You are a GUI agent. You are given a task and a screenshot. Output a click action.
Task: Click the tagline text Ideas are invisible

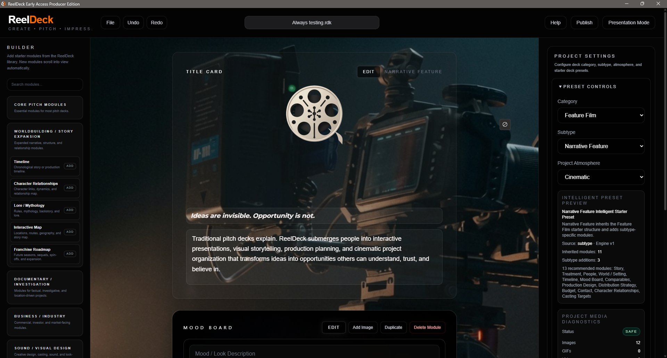pyautogui.click(x=253, y=216)
